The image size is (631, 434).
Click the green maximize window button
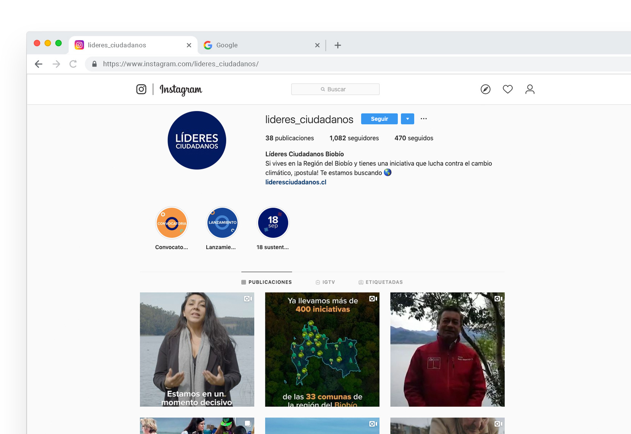[x=58, y=43]
